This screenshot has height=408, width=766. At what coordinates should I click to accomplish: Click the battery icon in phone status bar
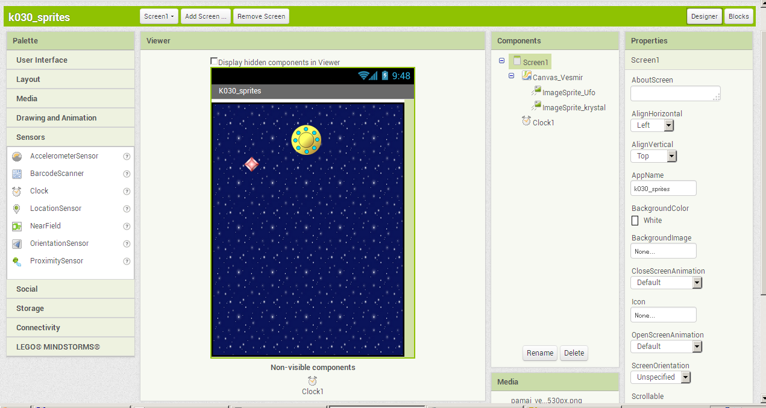(x=385, y=75)
